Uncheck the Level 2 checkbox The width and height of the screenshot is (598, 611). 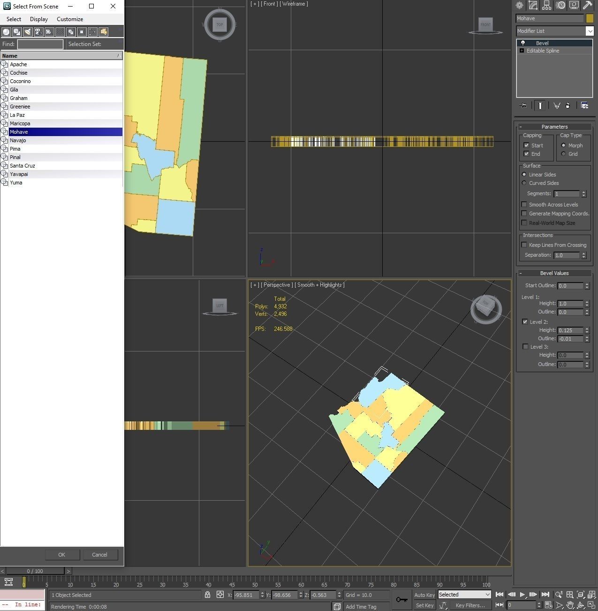(525, 322)
